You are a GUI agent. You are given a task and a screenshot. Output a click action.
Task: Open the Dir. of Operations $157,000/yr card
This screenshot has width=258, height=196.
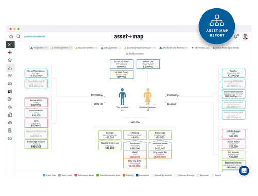(36, 73)
